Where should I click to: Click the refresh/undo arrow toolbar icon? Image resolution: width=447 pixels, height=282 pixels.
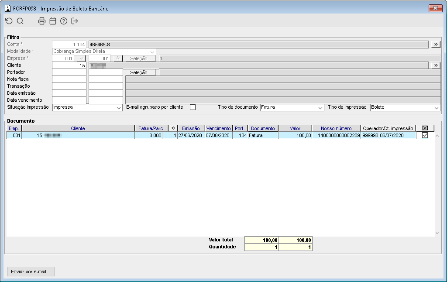point(9,21)
